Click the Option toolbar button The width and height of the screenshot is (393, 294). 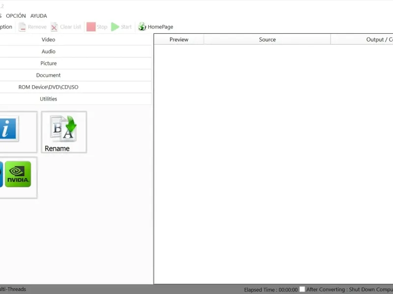pos(5,27)
